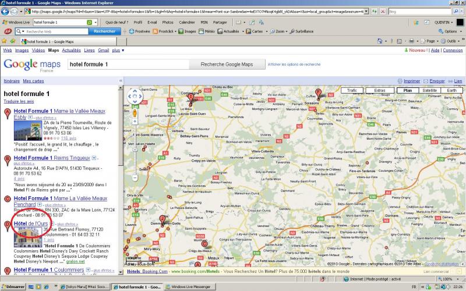Screen dimensions: 466x291
Task: Open the Favorites star icon
Action: (4, 41)
